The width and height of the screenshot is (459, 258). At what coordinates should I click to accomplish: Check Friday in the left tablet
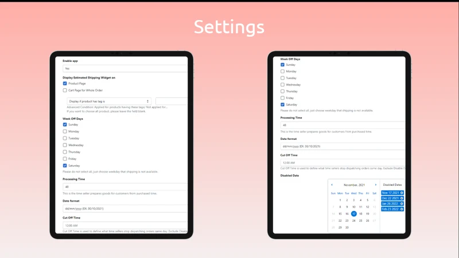coord(65,159)
